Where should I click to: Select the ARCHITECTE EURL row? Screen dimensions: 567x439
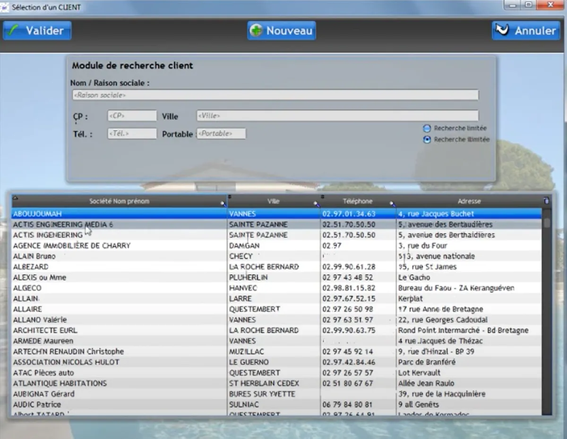276,330
